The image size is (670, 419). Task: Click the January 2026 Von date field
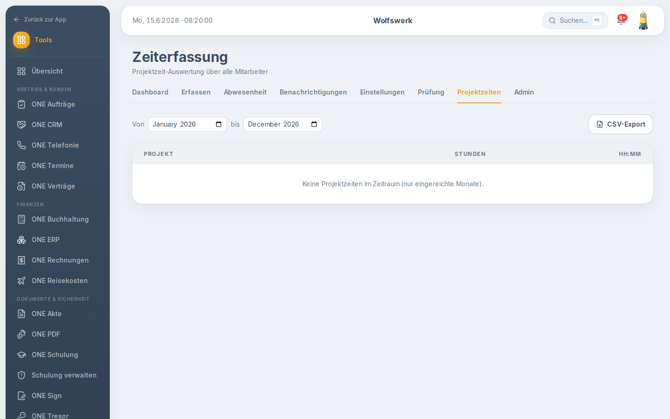(188, 124)
